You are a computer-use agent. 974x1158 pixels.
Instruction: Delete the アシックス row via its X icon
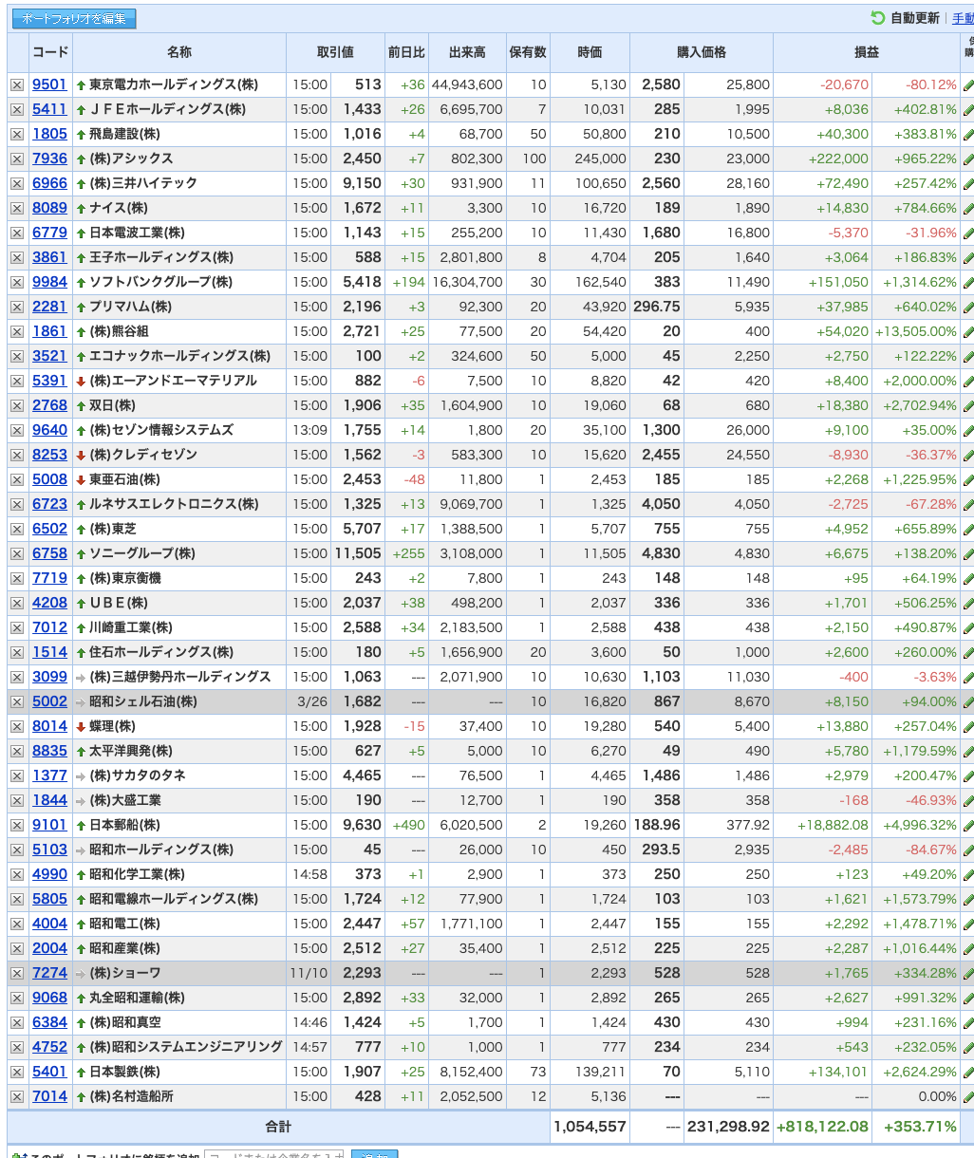pos(17,159)
